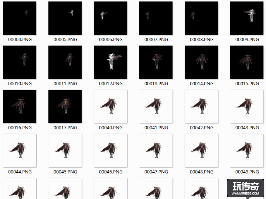Click the file name label 00014.PNG
Screen dimensions: 266x199
(x=202, y=84)
